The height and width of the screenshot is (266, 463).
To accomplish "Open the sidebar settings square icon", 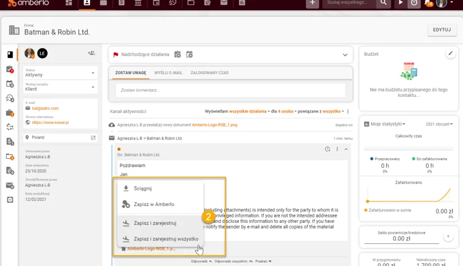I will (10, 200).
